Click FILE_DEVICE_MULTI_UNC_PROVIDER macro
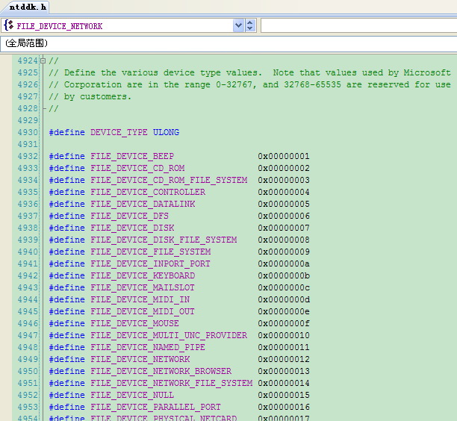Viewport: 457px width, 421px height. tap(169, 335)
